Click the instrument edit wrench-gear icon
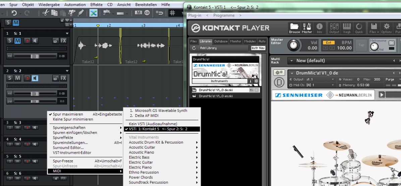 pyautogui.click(x=279, y=72)
